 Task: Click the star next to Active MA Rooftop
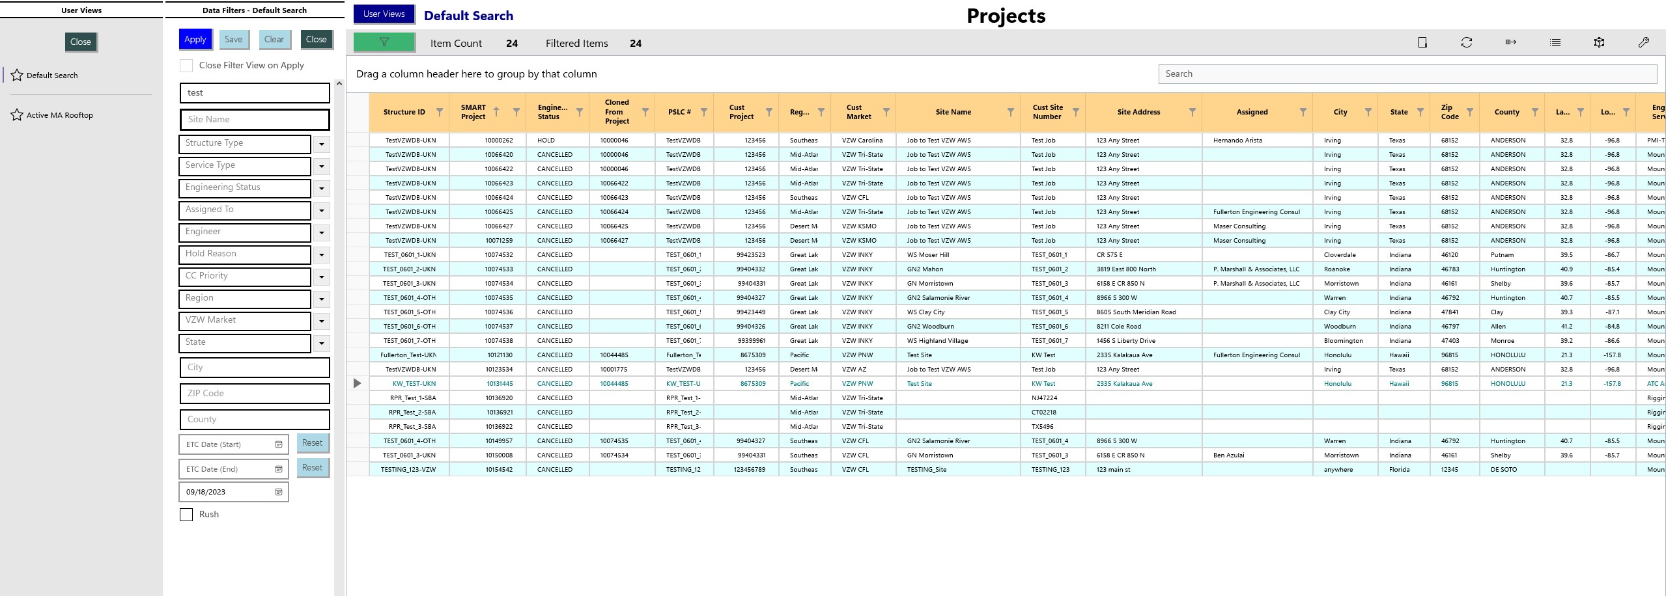click(17, 115)
